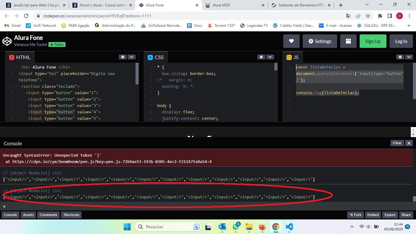
Task: Open the Docs bookmark
Action: pos(195,26)
